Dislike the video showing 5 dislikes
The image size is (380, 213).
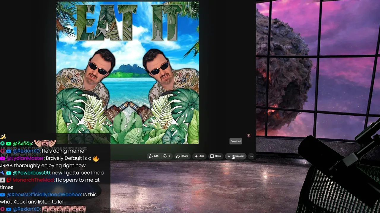[x=167, y=156]
